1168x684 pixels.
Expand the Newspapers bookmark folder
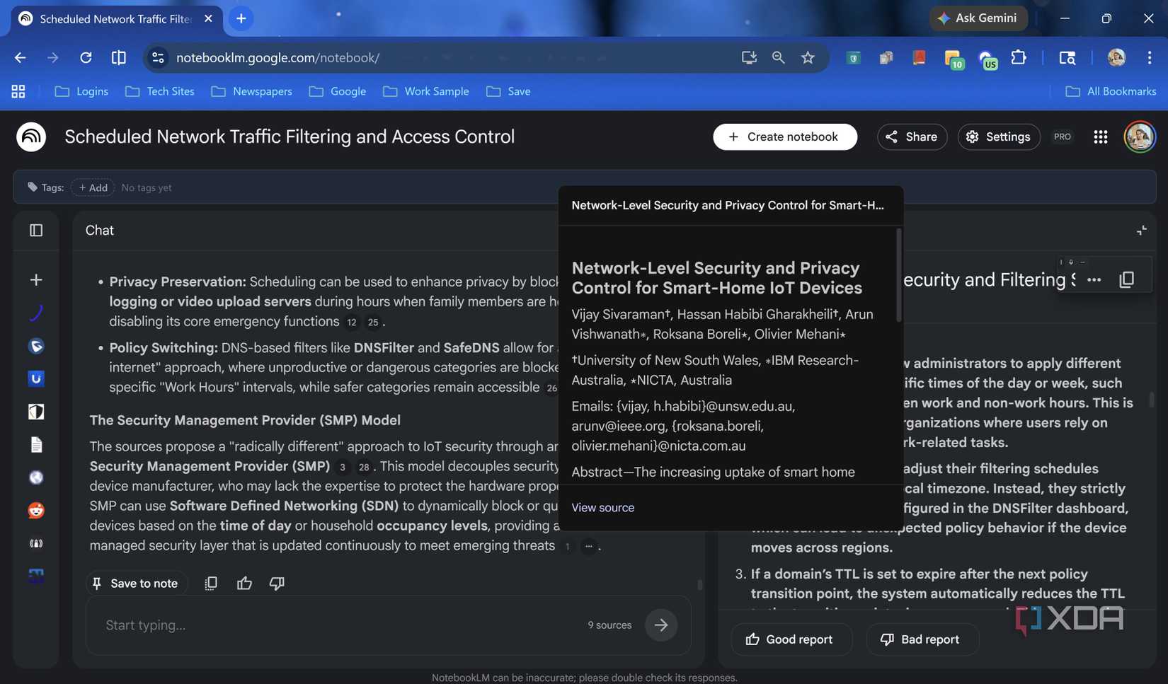click(x=251, y=91)
